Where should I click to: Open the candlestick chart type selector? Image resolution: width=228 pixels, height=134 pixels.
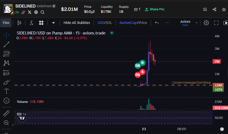point(19,23)
